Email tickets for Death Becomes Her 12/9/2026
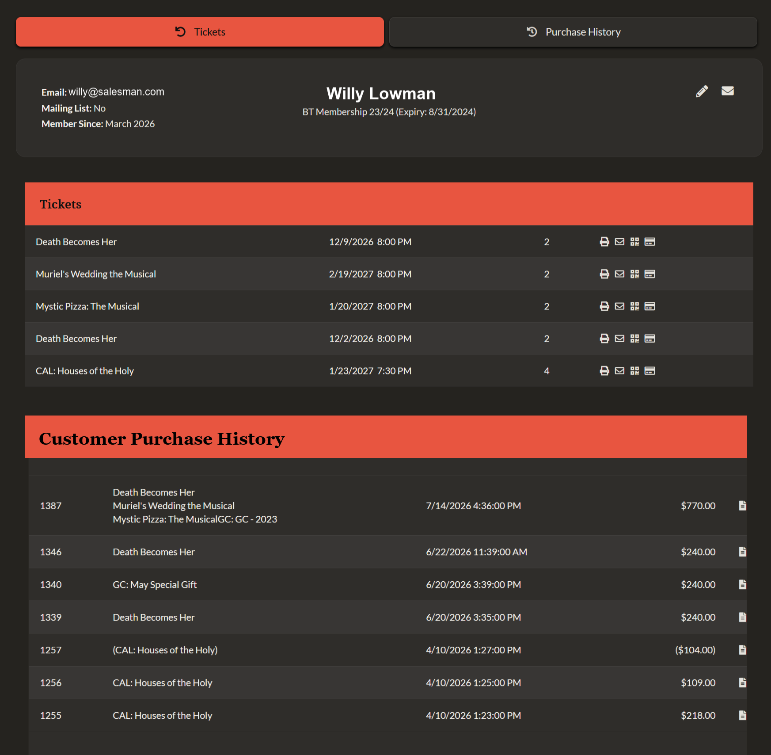This screenshot has width=771, height=755. 619,242
